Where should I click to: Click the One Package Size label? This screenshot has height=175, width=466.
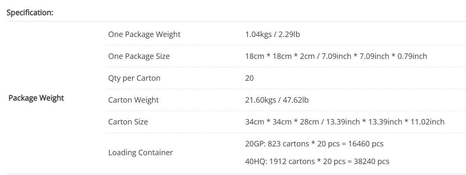point(139,56)
